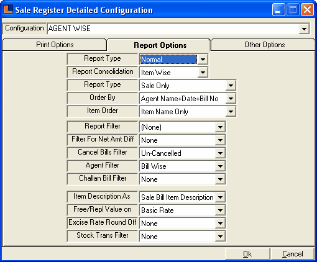Click the Cancel Bills Filter label
317x262 pixels.
tap(103, 152)
